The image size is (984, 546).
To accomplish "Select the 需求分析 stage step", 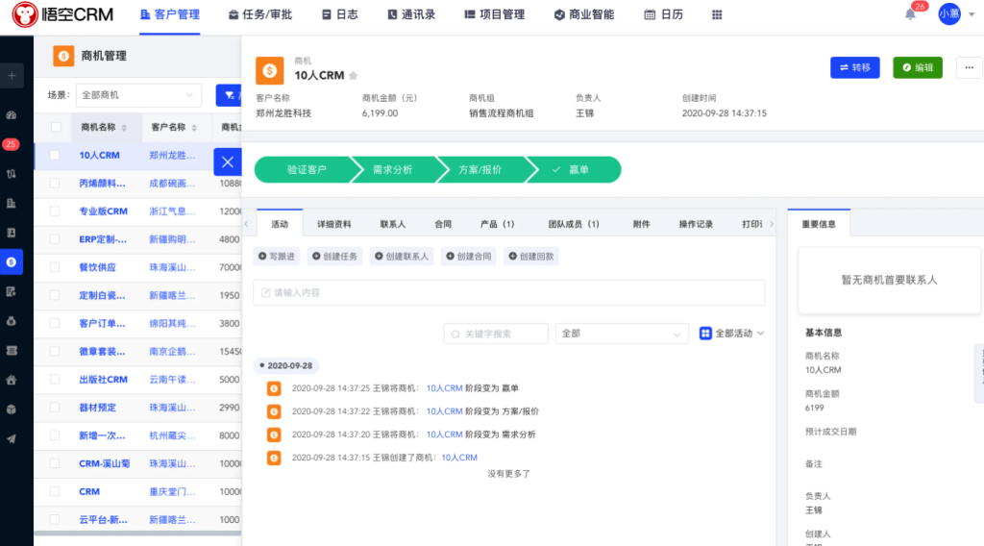I will point(393,170).
